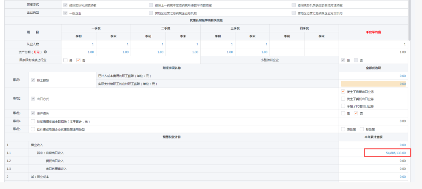Toggle the 否 checkbox for 国家限制或禁止行业
The height and width of the screenshot is (189, 422).
click(78, 60)
